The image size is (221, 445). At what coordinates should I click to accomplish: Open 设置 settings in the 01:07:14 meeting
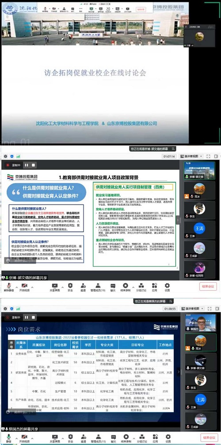[x=167, y=288]
